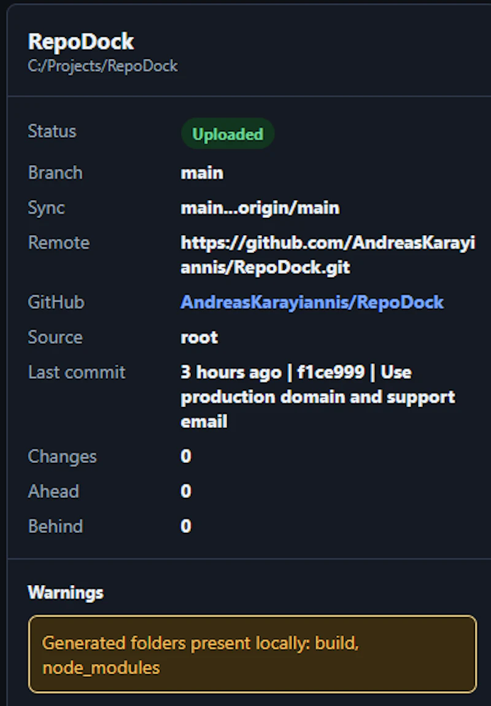Screen dimensions: 491x706
Task: Click the Changes count value 0
Action: tap(186, 456)
